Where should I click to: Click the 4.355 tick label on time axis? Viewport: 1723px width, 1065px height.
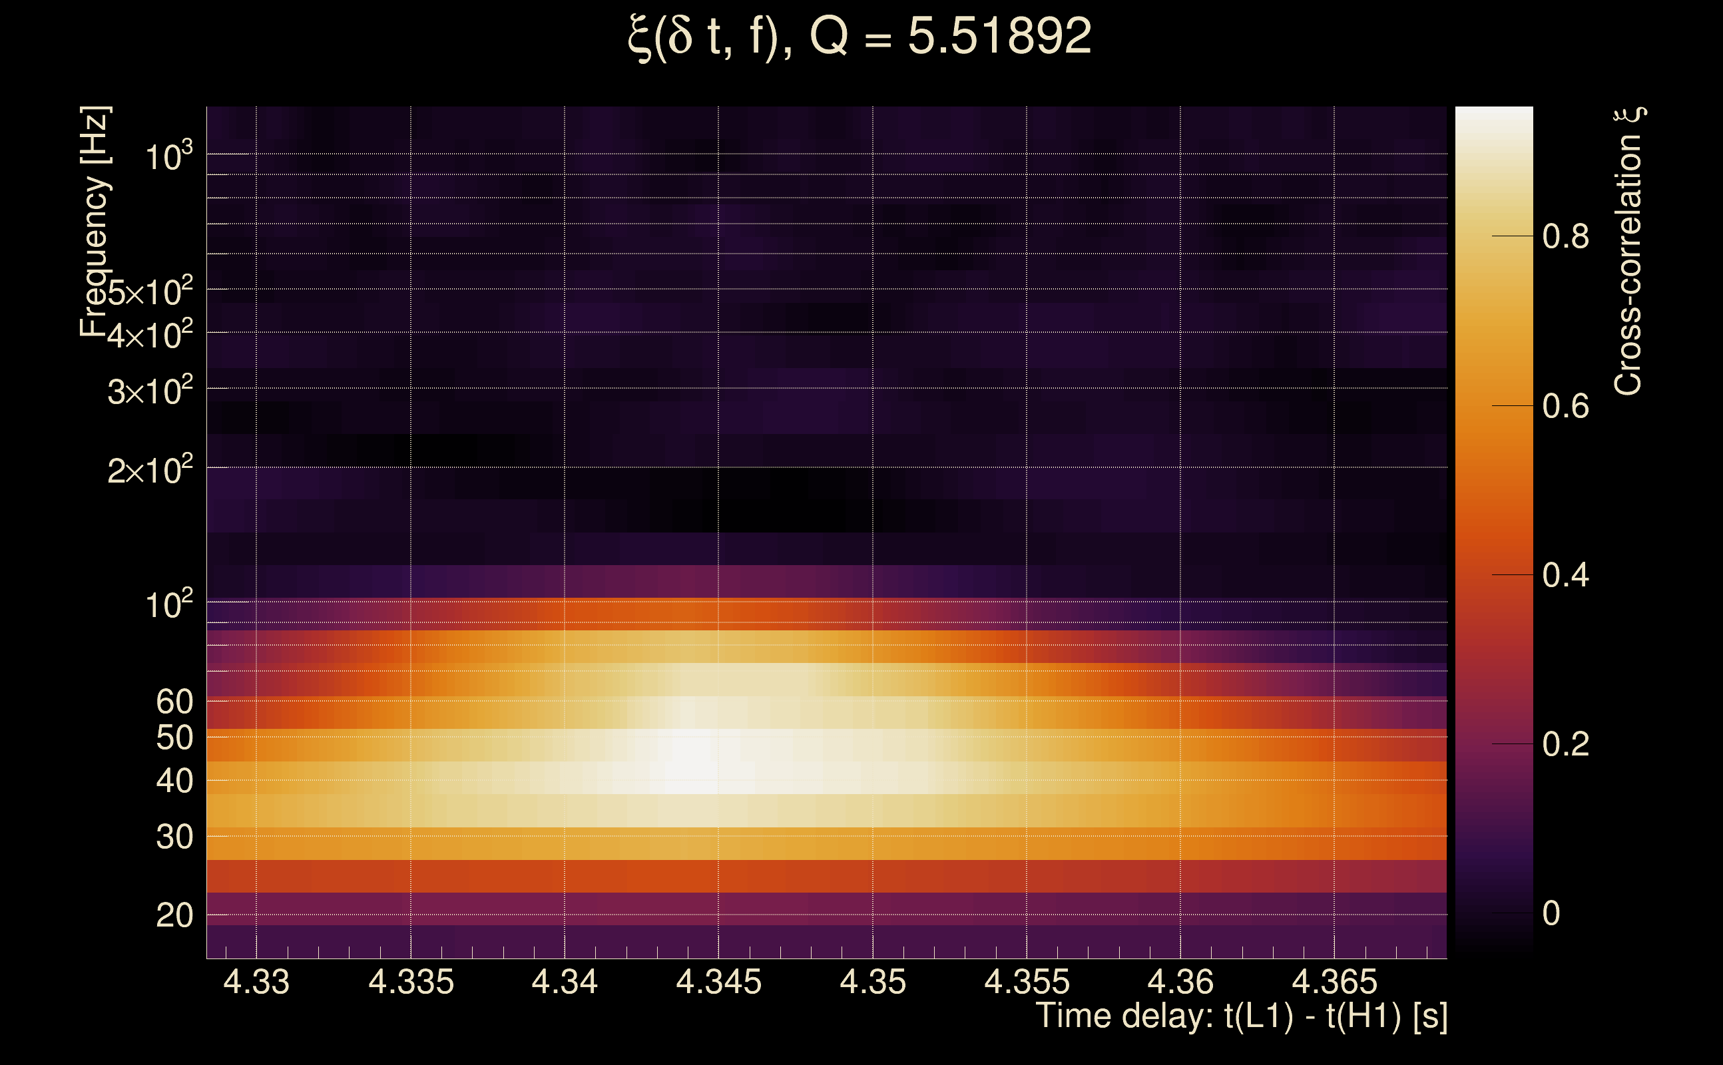pos(1027,982)
